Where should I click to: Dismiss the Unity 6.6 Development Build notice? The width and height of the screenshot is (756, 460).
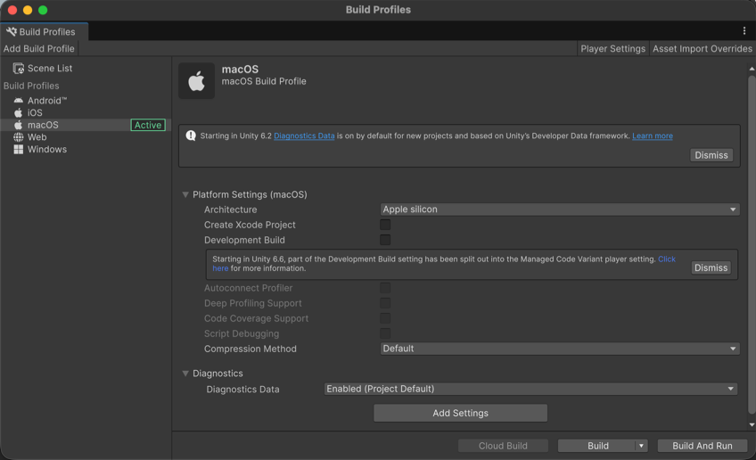(x=711, y=267)
